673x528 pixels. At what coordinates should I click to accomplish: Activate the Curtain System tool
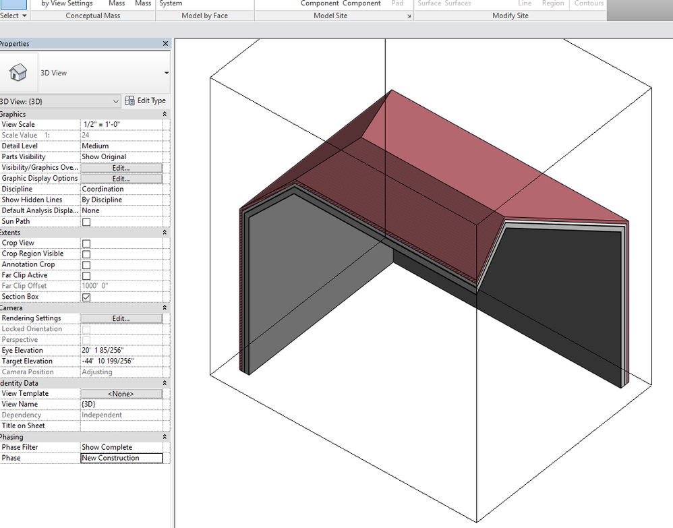tap(171, 3)
